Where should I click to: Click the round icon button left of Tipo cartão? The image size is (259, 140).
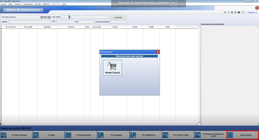49,17
